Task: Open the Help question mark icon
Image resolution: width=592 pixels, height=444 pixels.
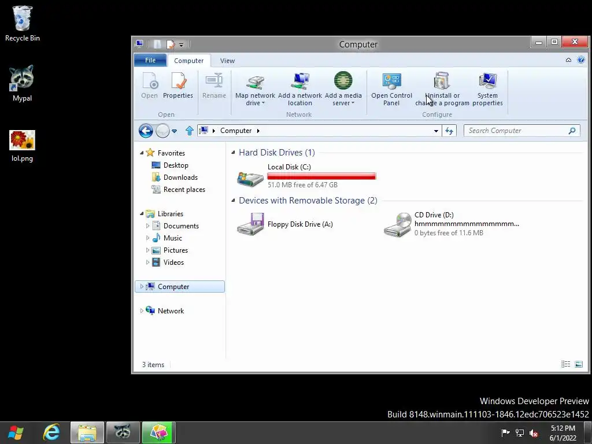Action: pyautogui.click(x=580, y=60)
